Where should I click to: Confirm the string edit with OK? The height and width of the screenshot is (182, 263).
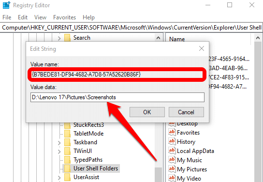(147, 112)
